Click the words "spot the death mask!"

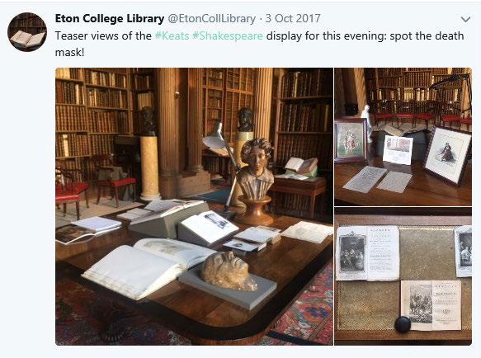(259, 45)
